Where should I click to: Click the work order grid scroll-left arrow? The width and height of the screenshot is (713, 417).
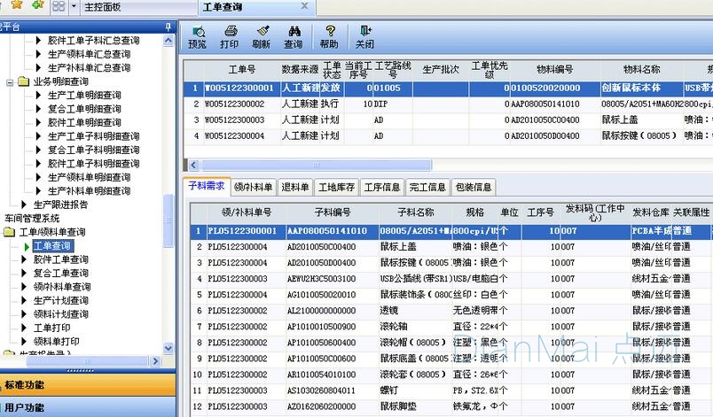click(193, 165)
